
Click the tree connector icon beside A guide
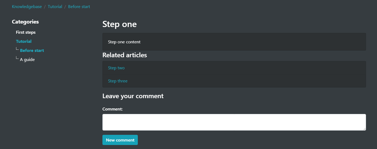(17, 58)
